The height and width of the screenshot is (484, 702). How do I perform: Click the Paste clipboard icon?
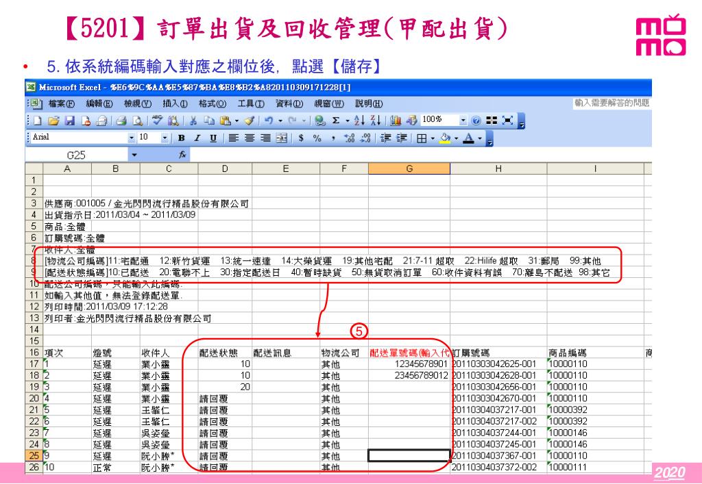pyautogui.click(x=225, y=120)
